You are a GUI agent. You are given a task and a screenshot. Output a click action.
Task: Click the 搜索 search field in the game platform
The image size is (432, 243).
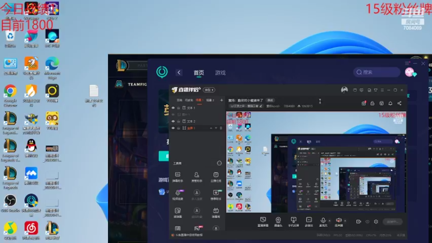tap(376, 72)
